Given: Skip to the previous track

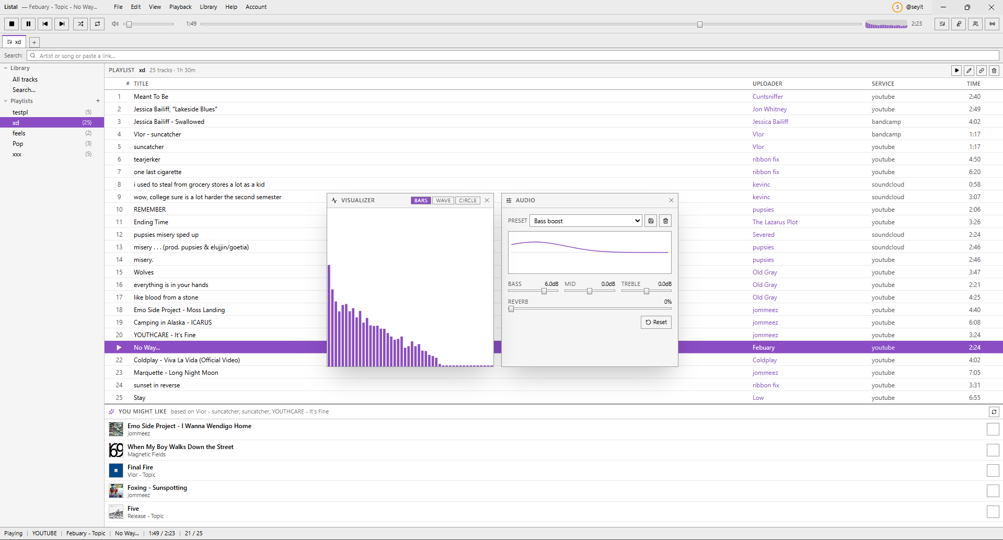Looking at the screenshot, I should [x=45, y=24].
